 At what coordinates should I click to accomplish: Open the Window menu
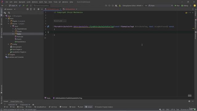[65, 2]
